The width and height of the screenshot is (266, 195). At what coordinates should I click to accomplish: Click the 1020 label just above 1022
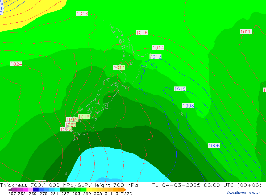pos(70,125)
